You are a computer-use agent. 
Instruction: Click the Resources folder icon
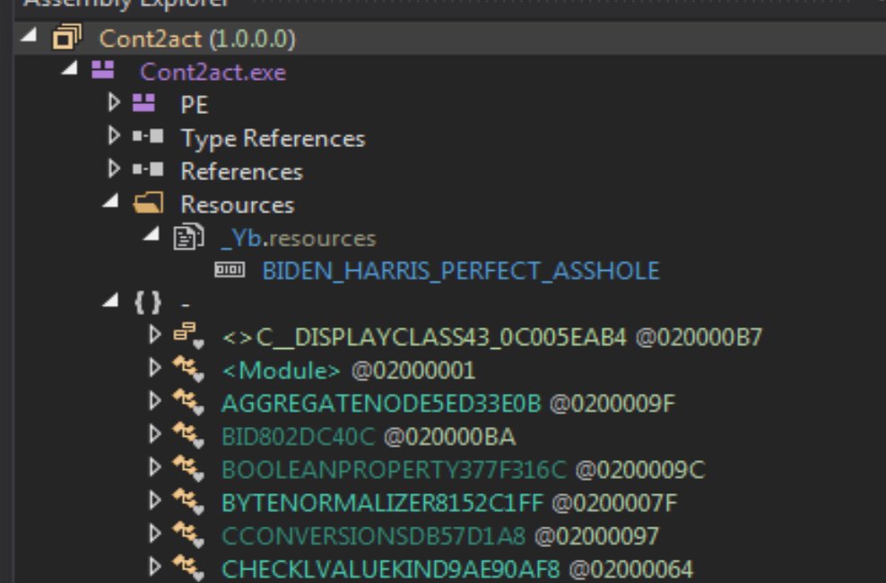pos(148,202)
